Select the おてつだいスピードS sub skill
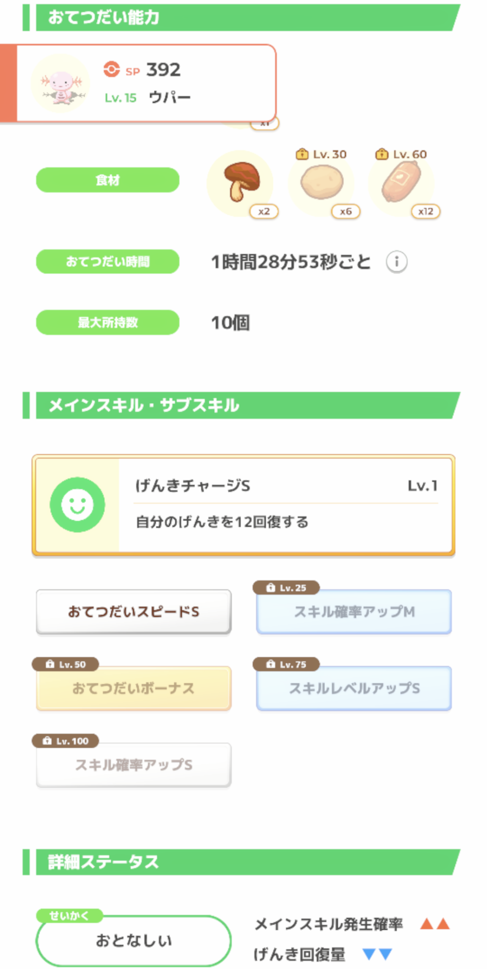This screenshot has height=969, width=487. (x=134, y=611)
